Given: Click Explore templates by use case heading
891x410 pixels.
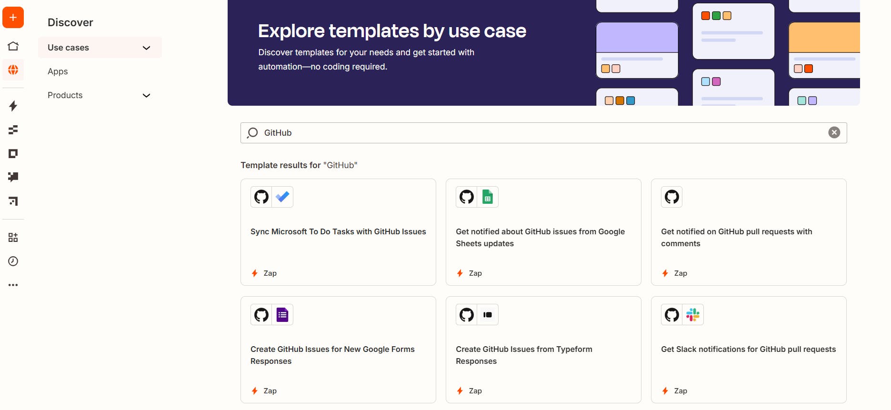Looking at the screenshot, I should (x=392, y=31).
